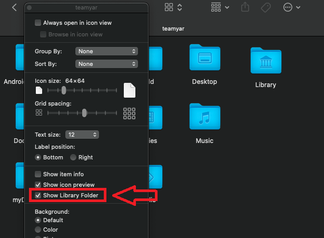Open the Group By dropdown
The height and width of the screenshot is (238, 324).
pyautogui.click(x=106, y=51)
